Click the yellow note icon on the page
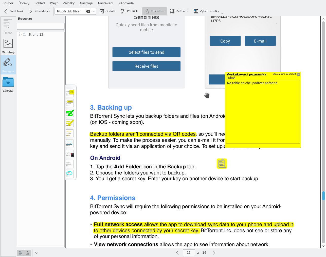This screenshot has height=257, width=326. [x=222, y=164]
